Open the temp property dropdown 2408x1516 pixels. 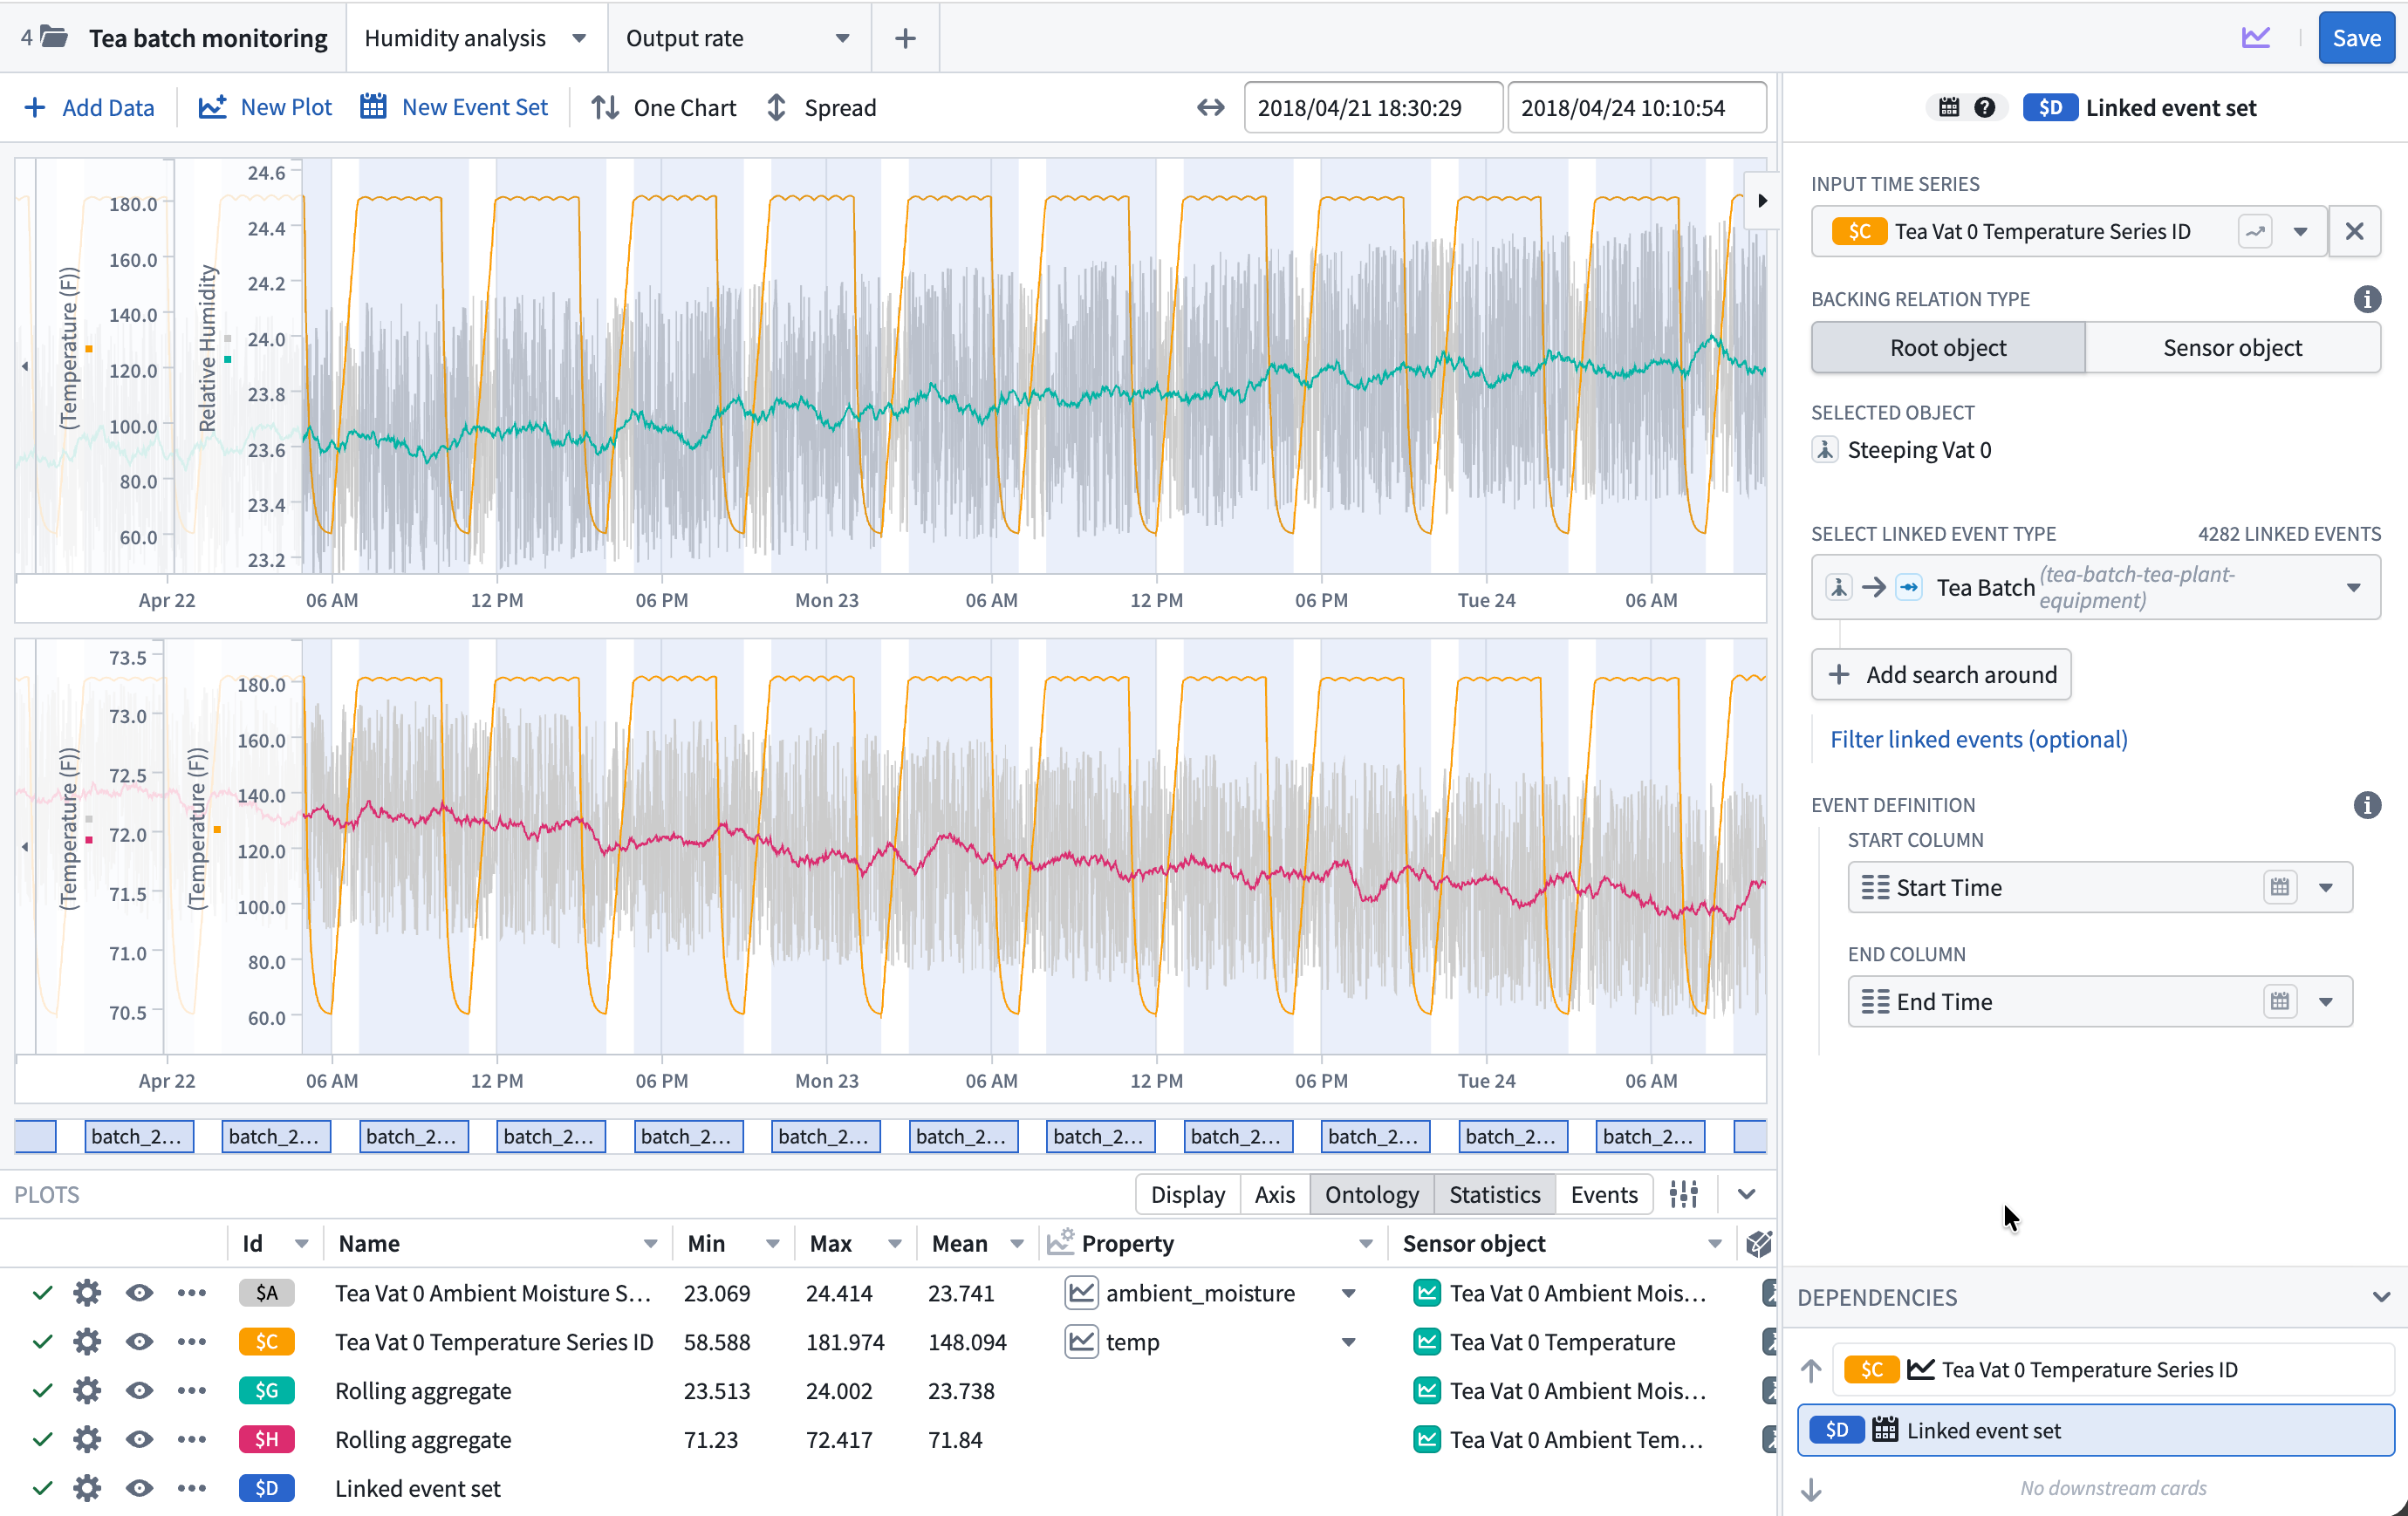[x=1349, y=1342]
